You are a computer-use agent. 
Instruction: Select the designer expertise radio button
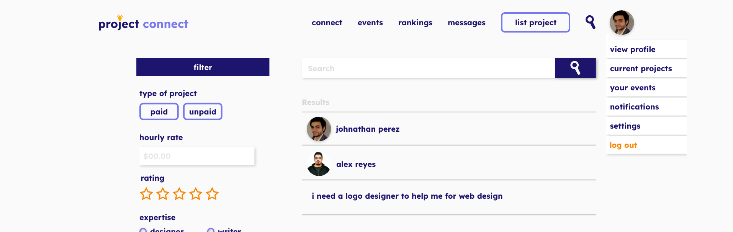pyautogui.click(x=143, y=230)
